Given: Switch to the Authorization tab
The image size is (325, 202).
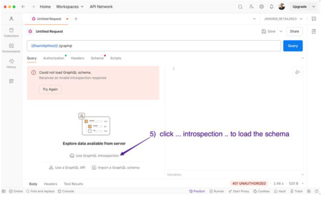Looking at the screenshot, I should tap(53, 58).
